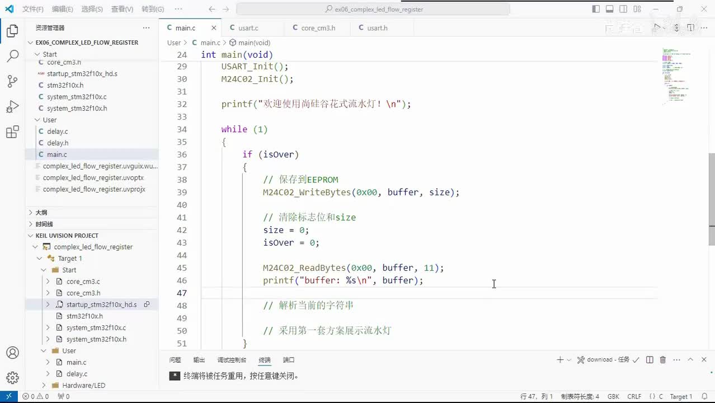Create a new terminal with plus icon

pyautogui.click(x=560, y=360)
